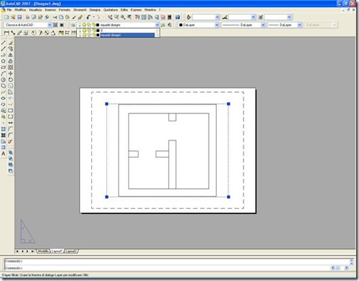
Task: Click the Workspace settings icon beside workspace dropdown
Action: [55, 25]
